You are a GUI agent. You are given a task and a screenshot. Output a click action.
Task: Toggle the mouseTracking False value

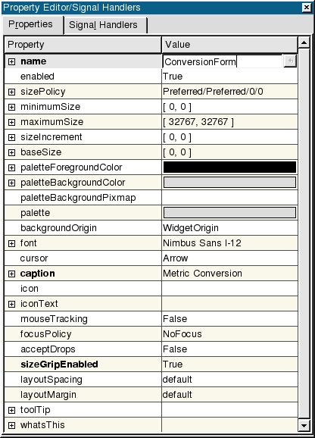[229, 319]
